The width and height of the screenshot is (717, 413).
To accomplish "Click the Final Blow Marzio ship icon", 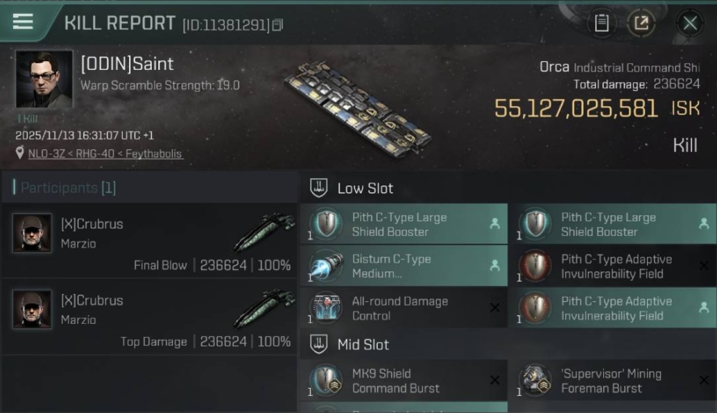I will coord(264,233).
